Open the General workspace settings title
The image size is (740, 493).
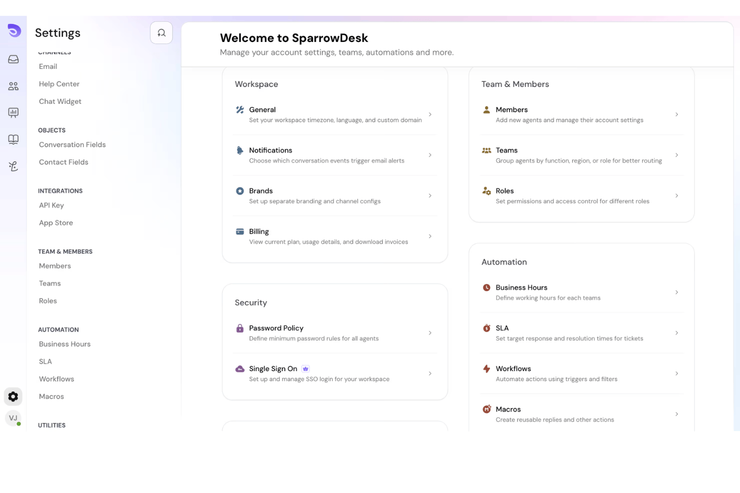(262, 110)
